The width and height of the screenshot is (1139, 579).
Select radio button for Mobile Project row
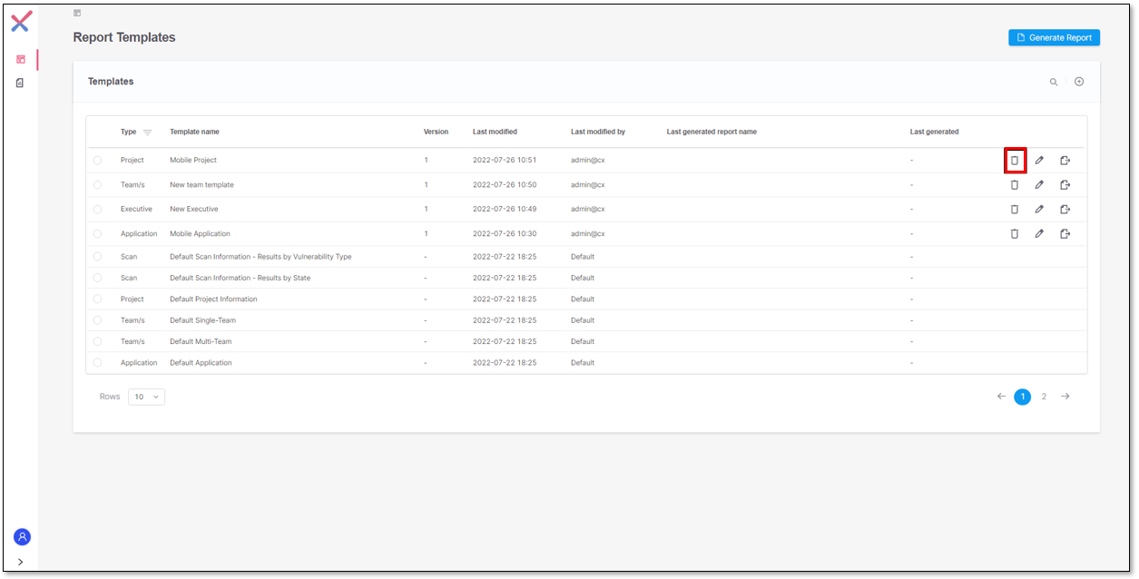(x=97, y=161)
